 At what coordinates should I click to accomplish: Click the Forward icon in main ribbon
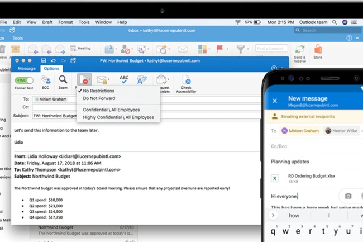[60, 49]
